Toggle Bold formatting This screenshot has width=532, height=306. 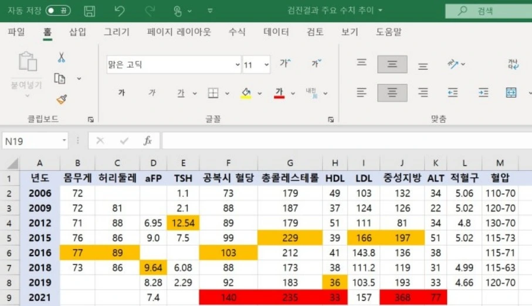pyautogui.click(x=121, y=93)
